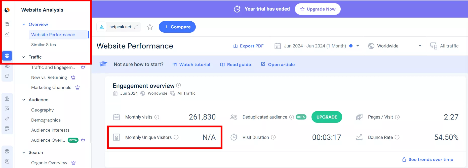
Task: Click the favorite star icon next to netpeak.net
Action: coord(150,27)
